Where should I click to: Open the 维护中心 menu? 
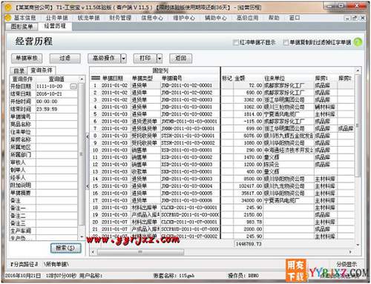(184, 18)
